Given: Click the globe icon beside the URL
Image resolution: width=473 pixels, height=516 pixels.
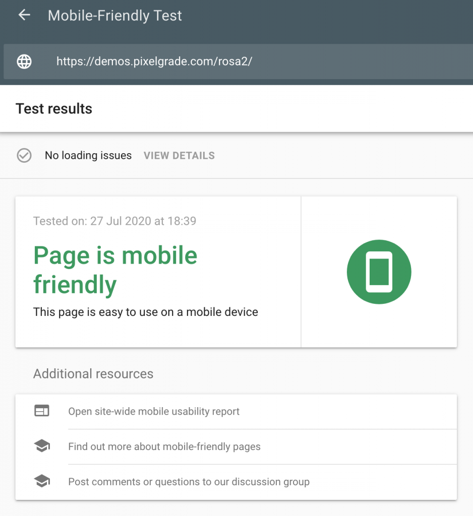Looking at the screenshot, I should point(24,62).
